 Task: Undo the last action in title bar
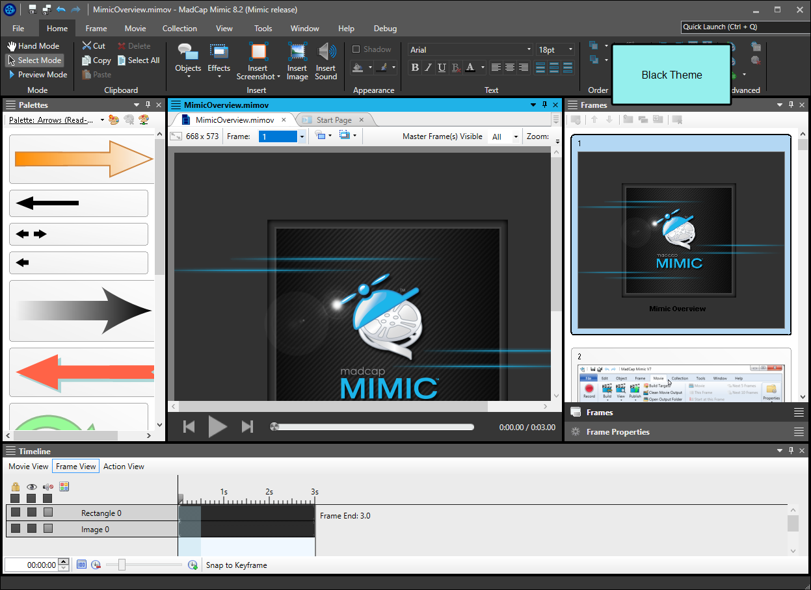click(x=60, y=10)
